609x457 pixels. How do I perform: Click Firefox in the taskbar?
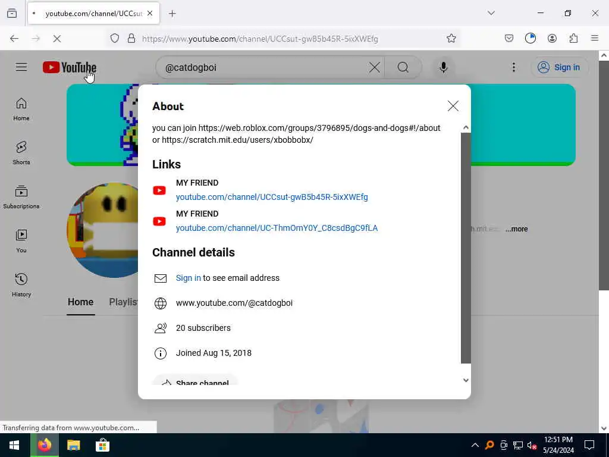coord(44,445)
